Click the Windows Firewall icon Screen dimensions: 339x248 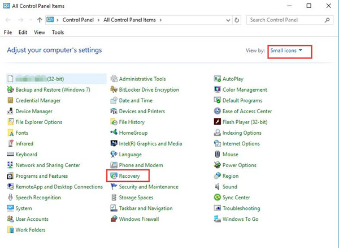click(x=114, y=219)
